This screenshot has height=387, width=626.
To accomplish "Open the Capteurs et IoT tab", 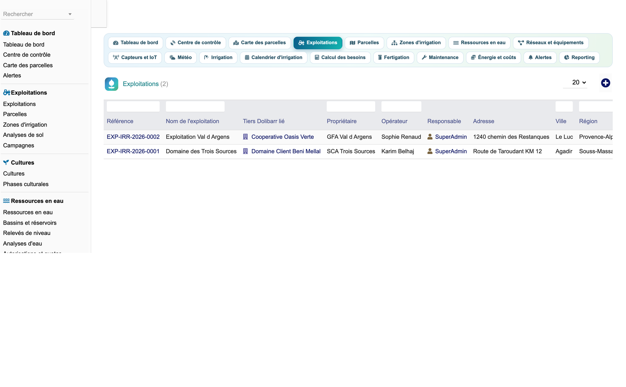I will [x=135, y=58].
